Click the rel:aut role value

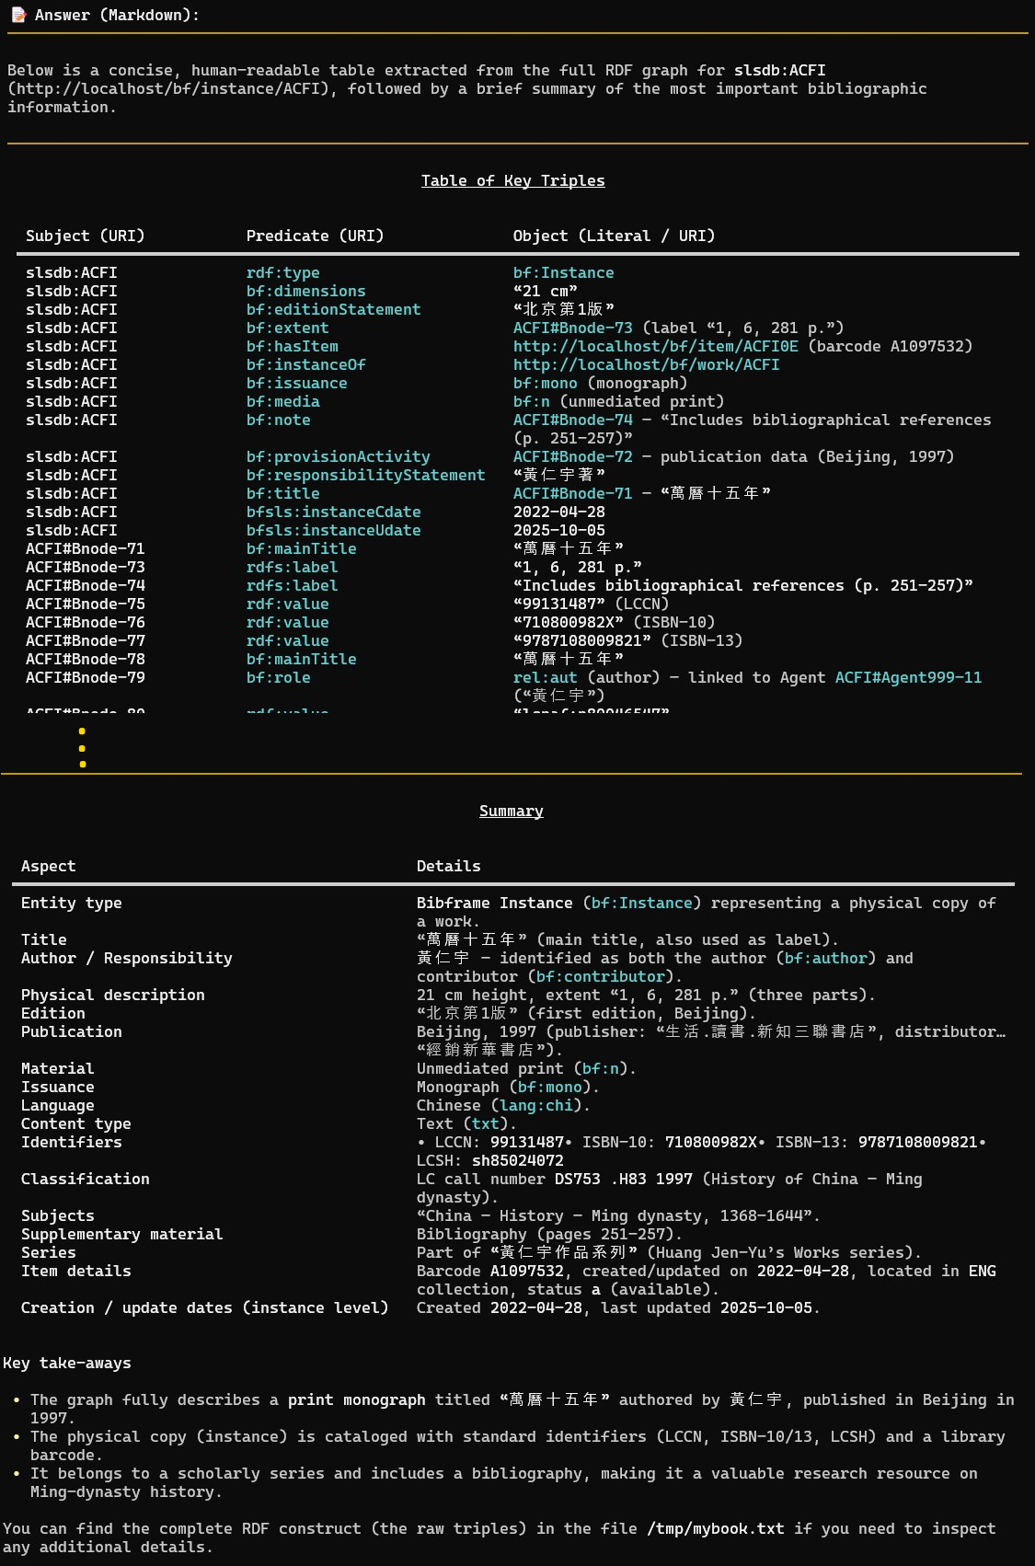(545, 677)
